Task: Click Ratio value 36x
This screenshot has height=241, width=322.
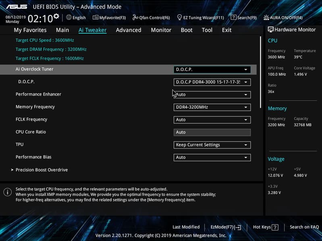Action: 271,92
